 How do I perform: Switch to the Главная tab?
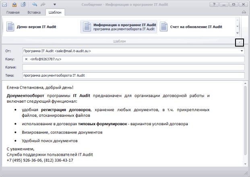13,12
